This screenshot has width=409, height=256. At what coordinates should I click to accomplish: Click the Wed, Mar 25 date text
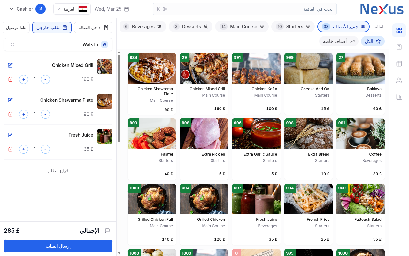(x=108, y=9)
